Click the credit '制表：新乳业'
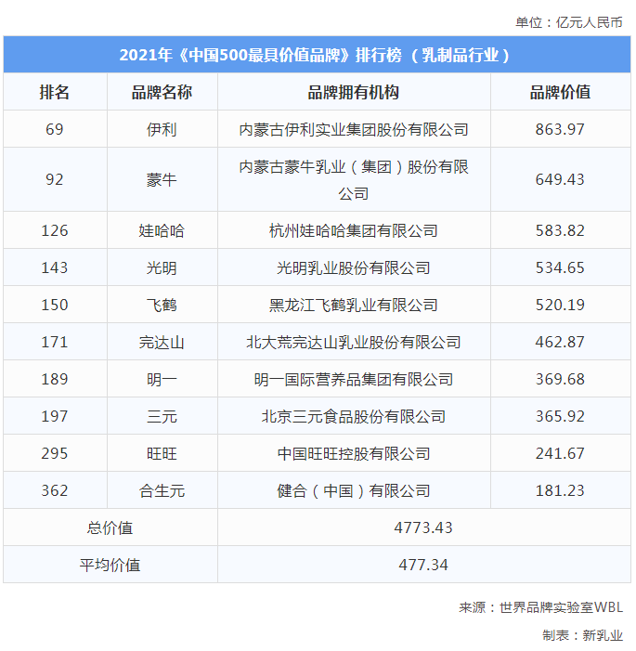 (x=583, y=635)
